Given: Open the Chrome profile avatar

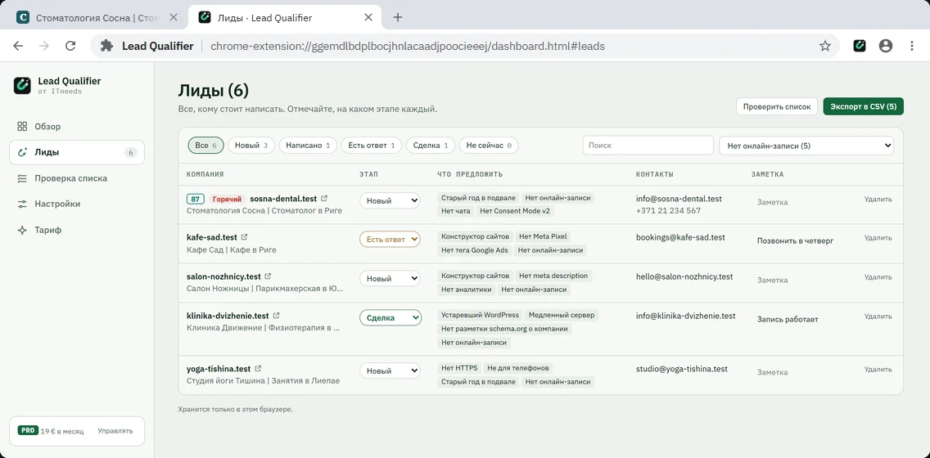Looking at the screenshot, I should (x=886, y=46).
